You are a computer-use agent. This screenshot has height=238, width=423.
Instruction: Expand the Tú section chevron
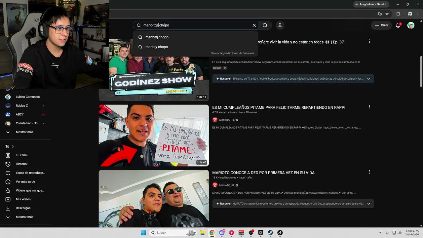click(13, 146)
